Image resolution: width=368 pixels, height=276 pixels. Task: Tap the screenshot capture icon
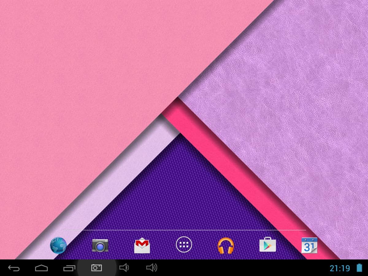[96, 268]
